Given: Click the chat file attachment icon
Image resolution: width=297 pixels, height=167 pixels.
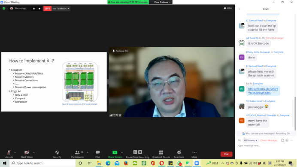Looking at the screenshot, I should click(282, 140).
